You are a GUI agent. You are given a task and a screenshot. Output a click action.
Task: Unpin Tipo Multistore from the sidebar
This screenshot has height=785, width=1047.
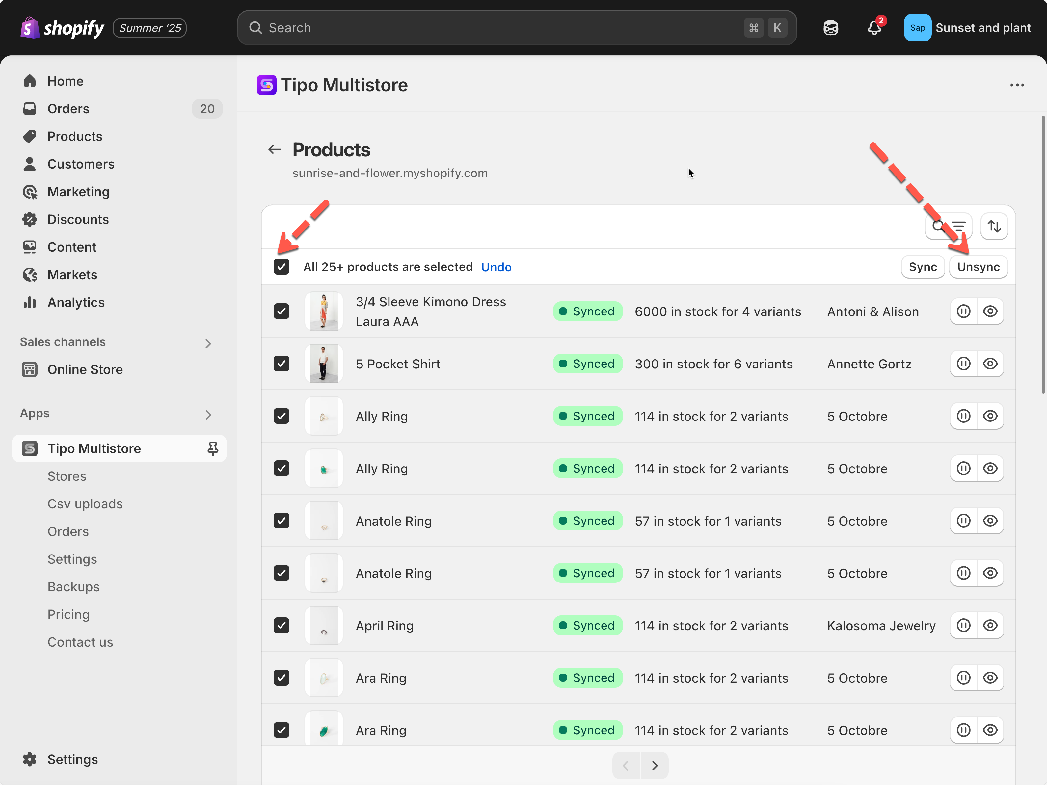coord(212,448)
